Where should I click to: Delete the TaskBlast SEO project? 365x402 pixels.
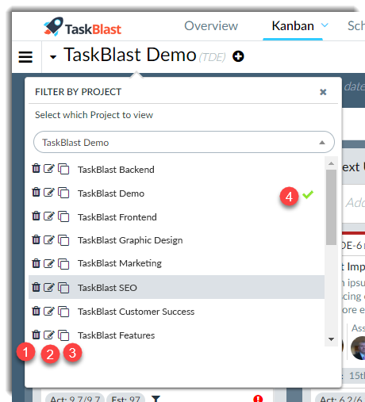36,287
